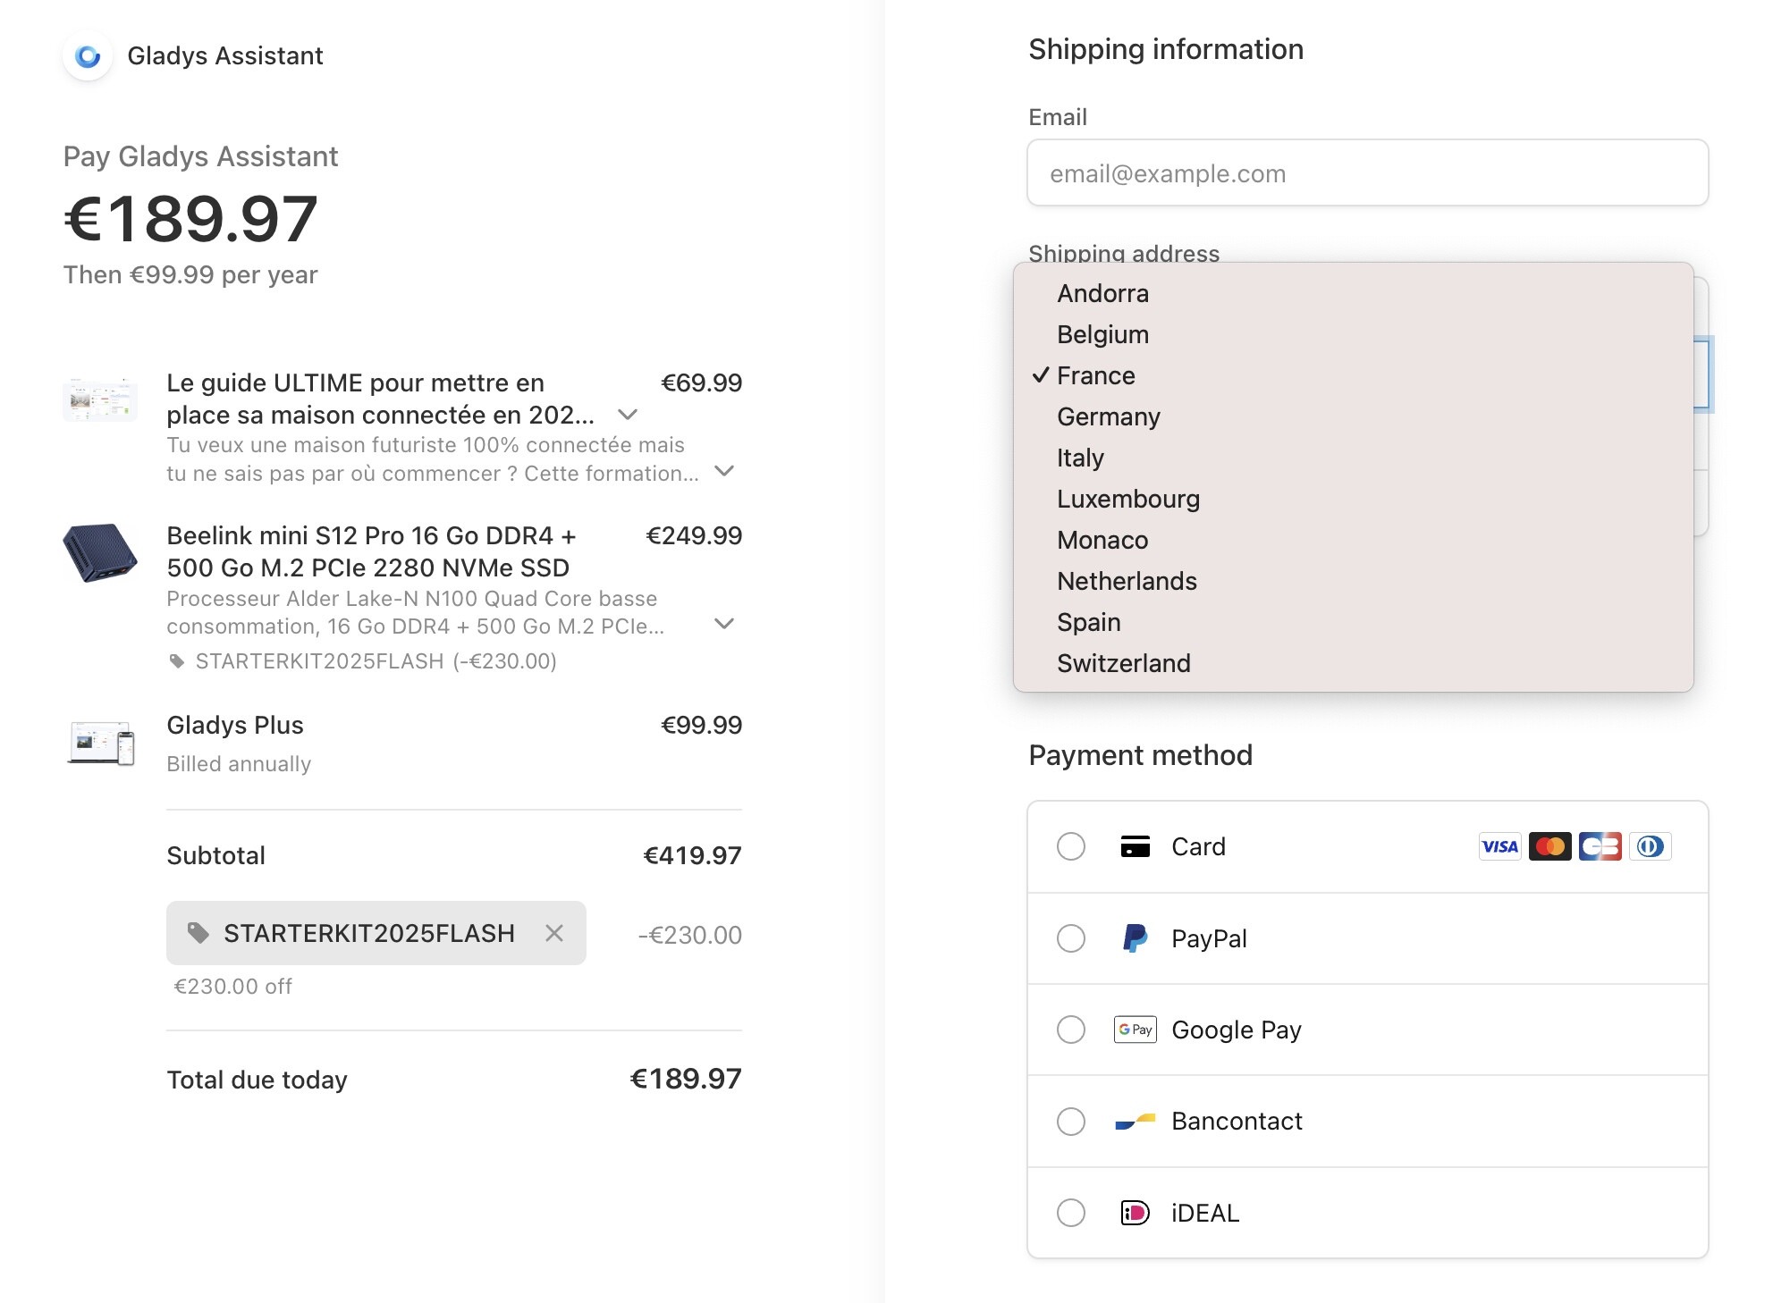The image size is (1790, 1303).
Task: Click the €249.99 Beelink price
Action: (694, 535)
